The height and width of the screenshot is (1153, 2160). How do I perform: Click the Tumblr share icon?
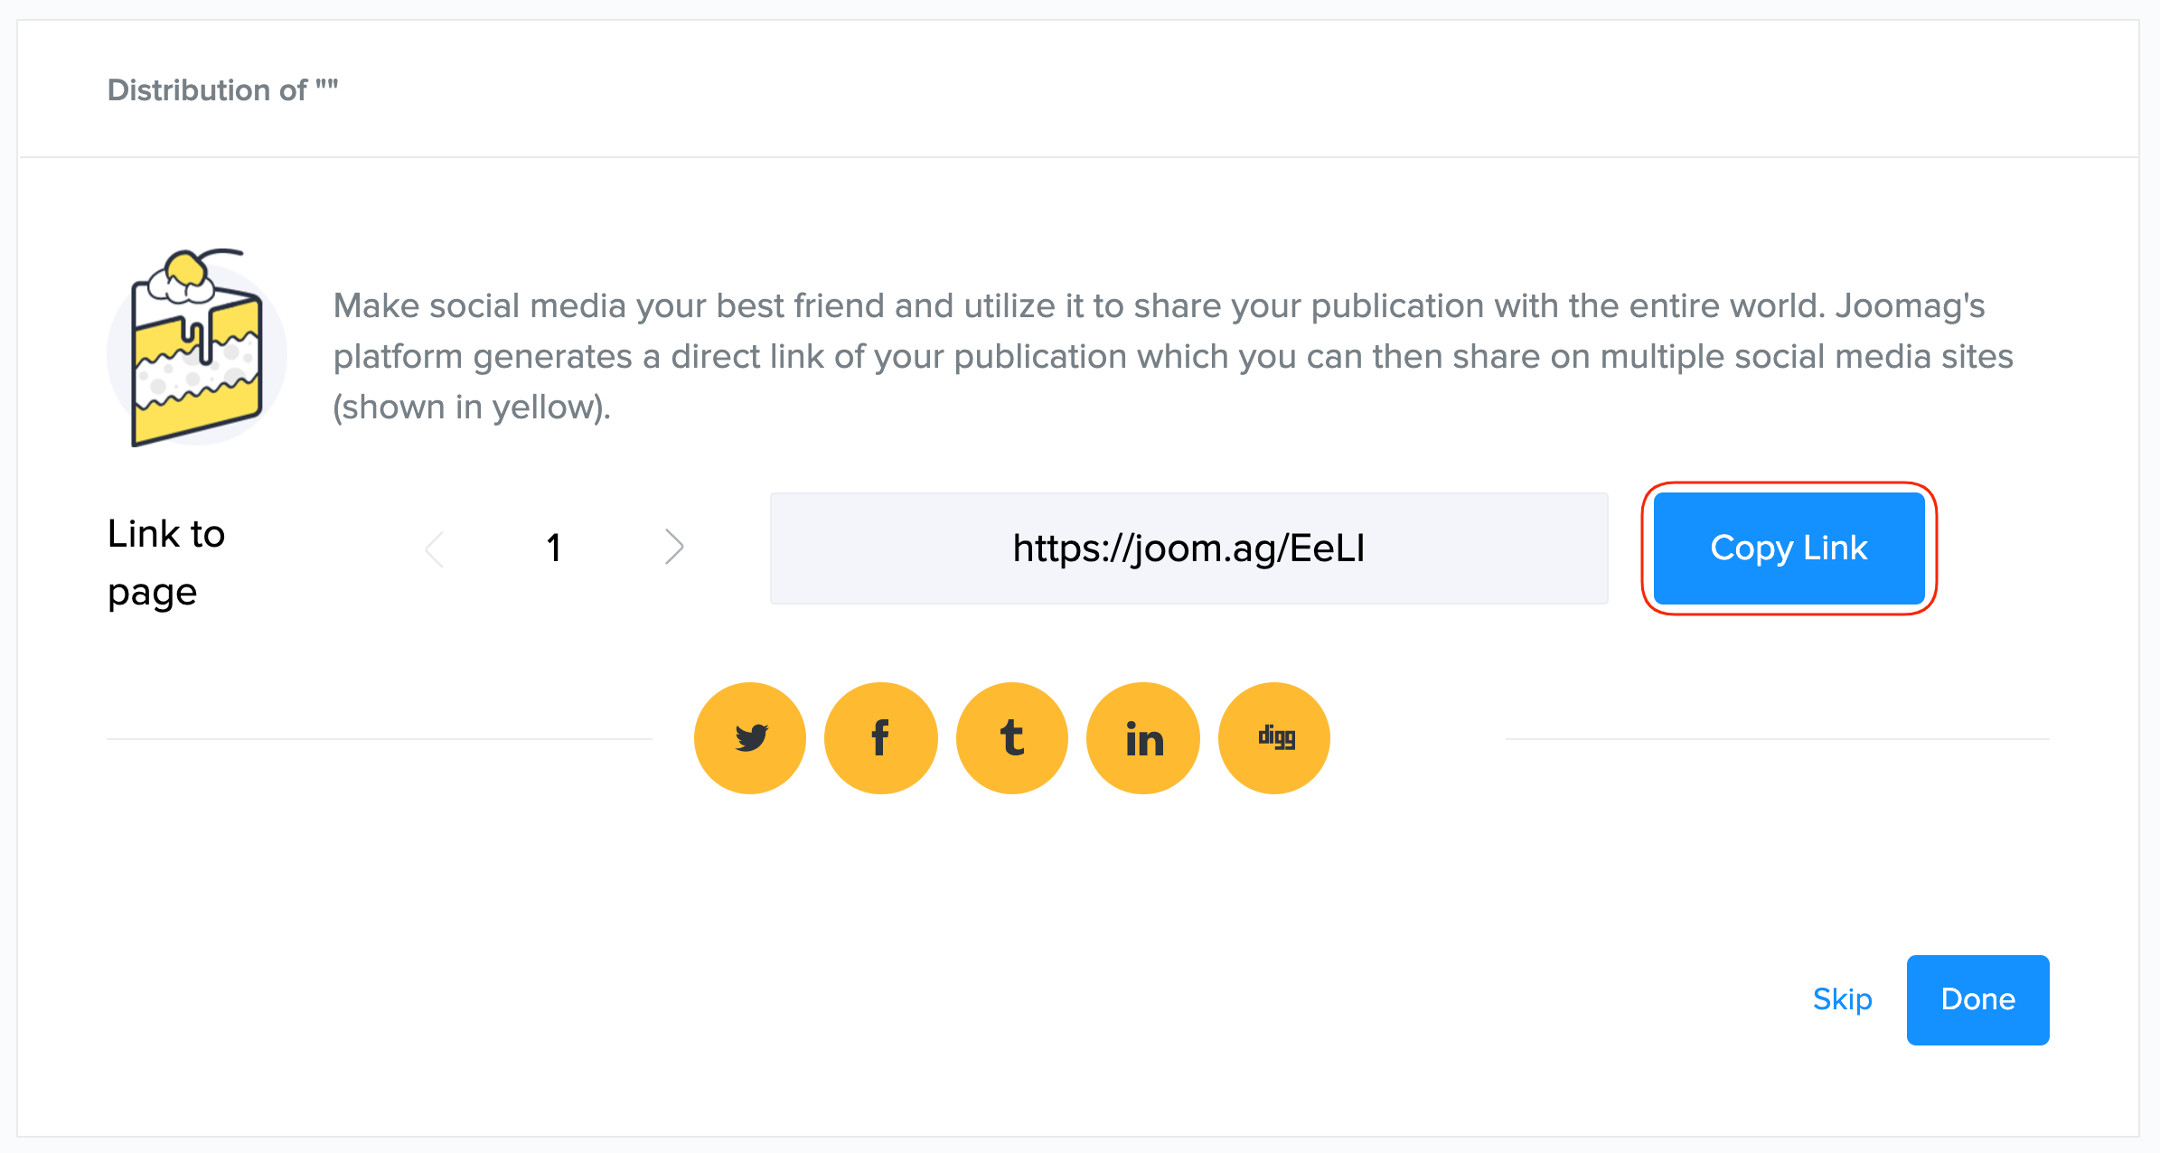(x=1011, y=737)
